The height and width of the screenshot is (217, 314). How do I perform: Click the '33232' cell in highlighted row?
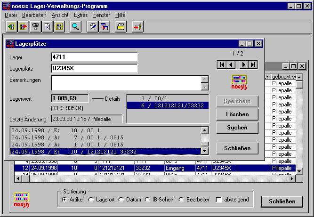coord(149,168)
